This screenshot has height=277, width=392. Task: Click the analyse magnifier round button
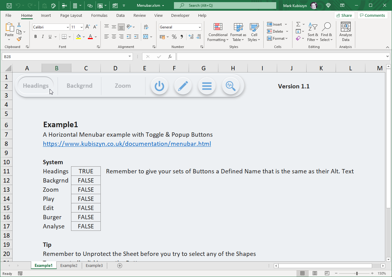click(x=231, y=86)
